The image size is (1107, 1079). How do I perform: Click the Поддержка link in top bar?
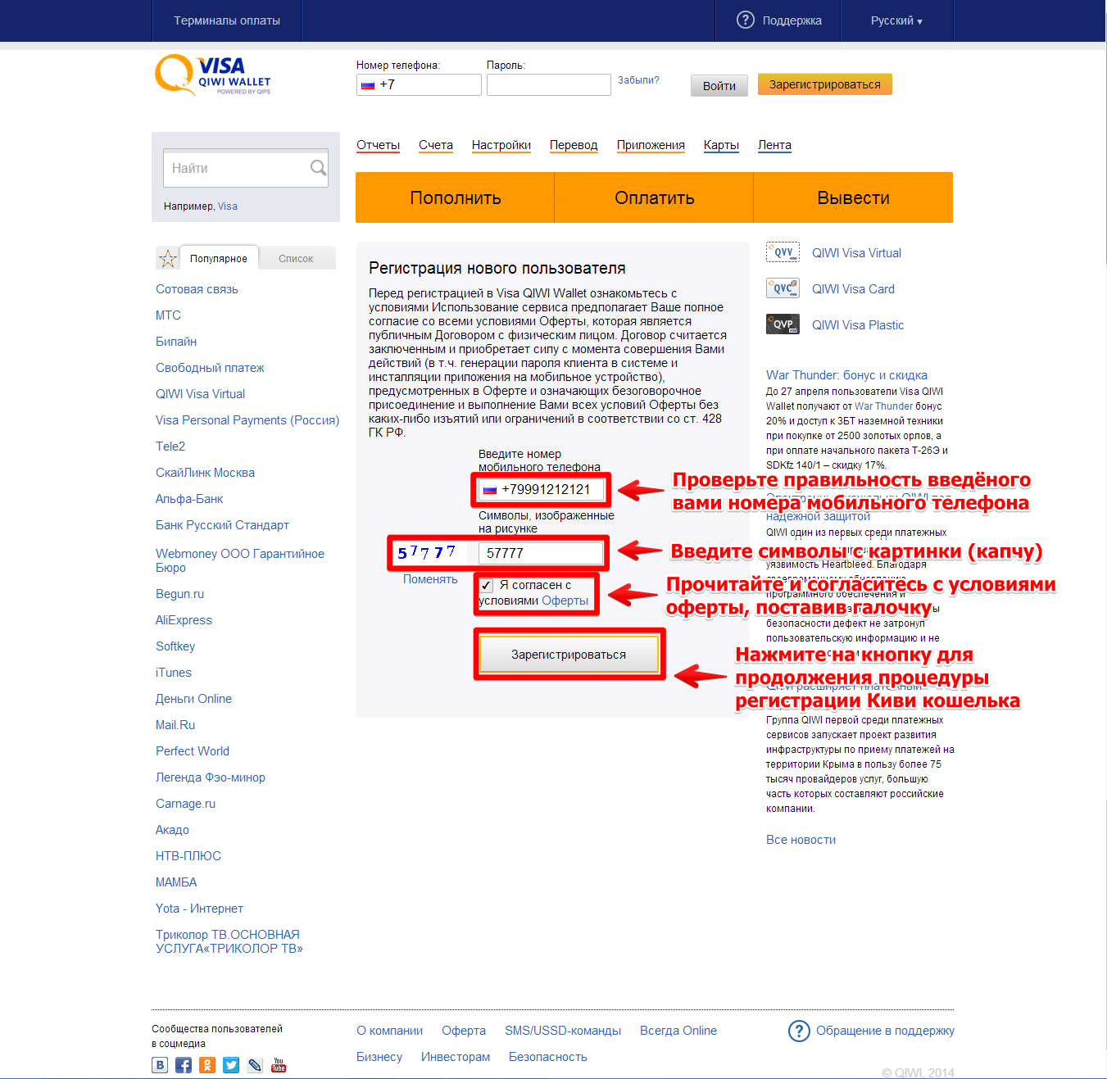[x=792, y=20]
